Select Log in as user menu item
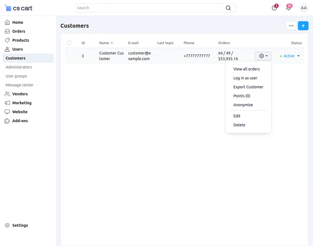The height and width of the screenshot is (246, 313). [245, 78]
